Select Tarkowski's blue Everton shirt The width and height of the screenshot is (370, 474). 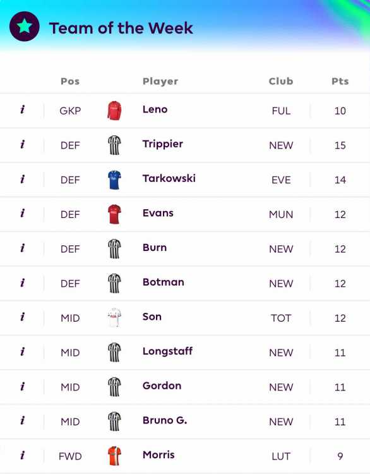coord(114,180)
